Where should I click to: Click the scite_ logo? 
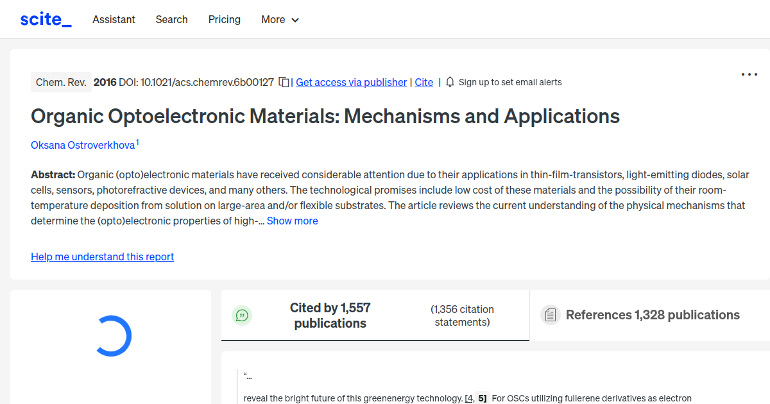coord(45,19)
